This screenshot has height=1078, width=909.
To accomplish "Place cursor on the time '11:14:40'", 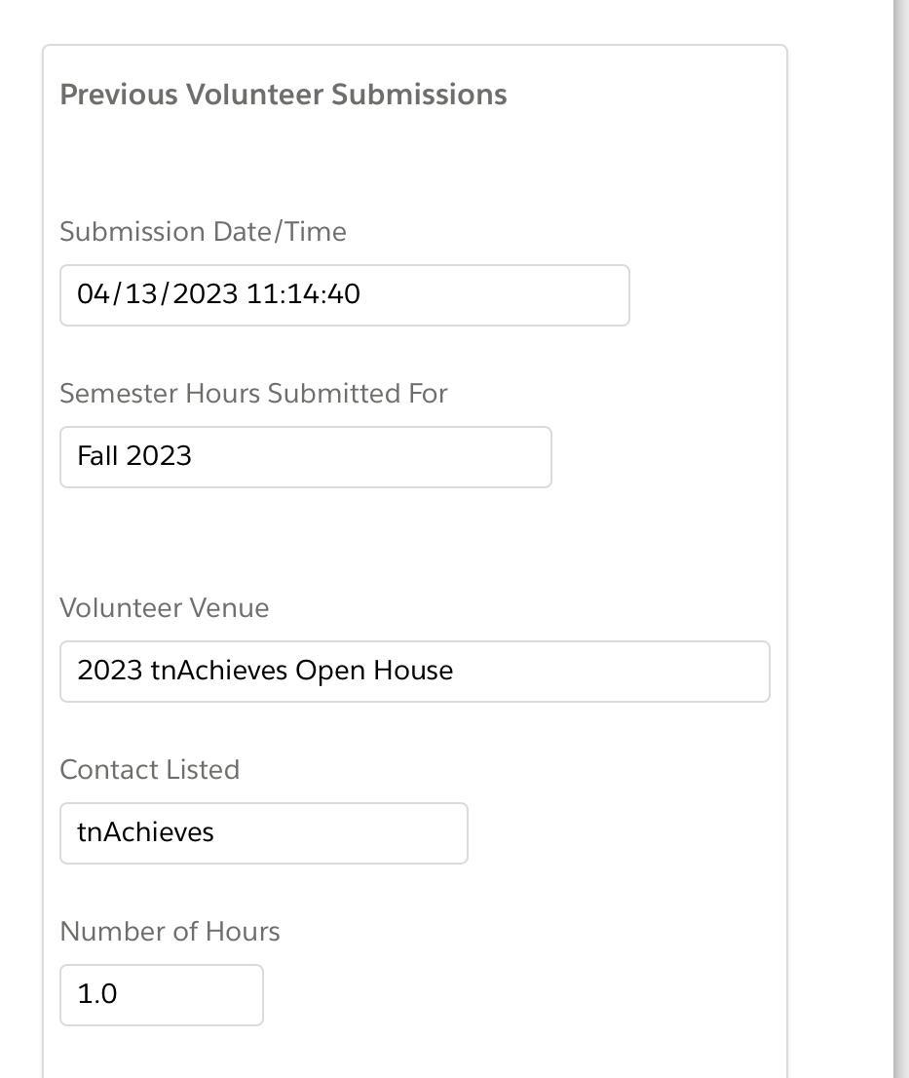I will [x=303, y=294].
